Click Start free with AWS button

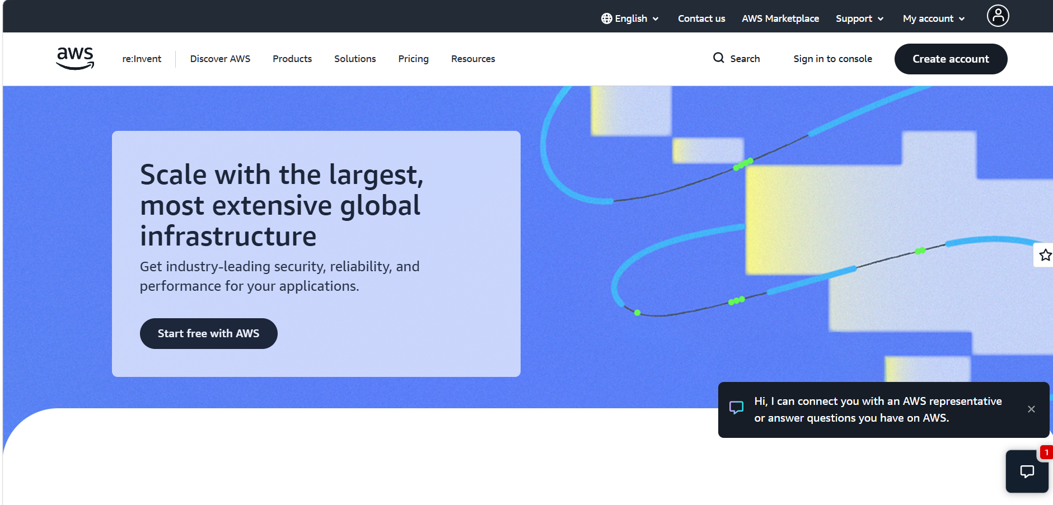(208, 333)
